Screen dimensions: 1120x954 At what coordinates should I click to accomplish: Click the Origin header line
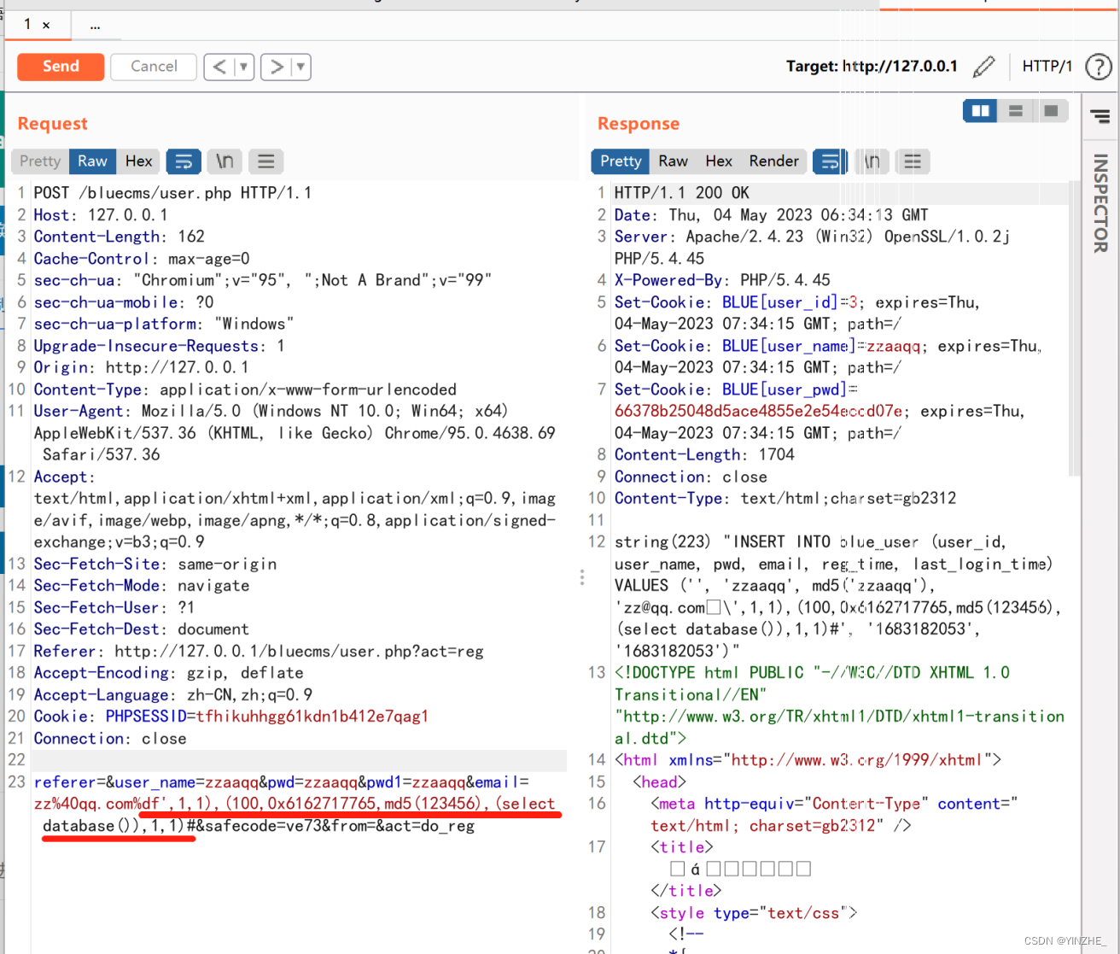tap(141, 368)
